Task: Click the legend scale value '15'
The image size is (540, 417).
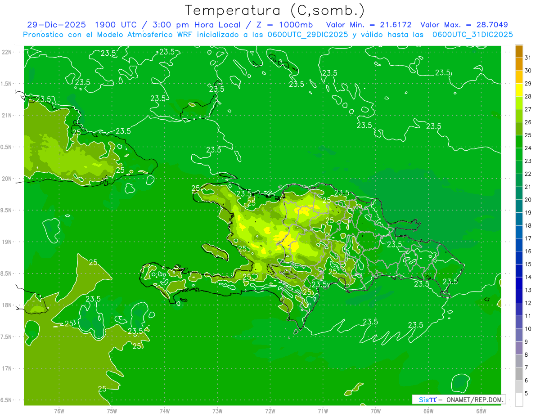Action: click(x=528, y=265)
